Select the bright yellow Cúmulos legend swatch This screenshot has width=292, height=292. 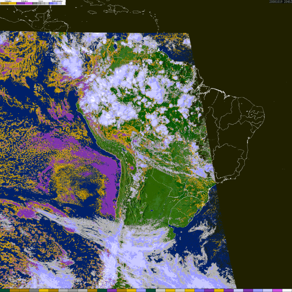click(12, 3)
